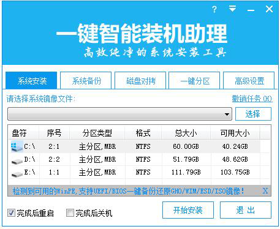280x229 pixels.
Task: Open the 磁盘对拷 tab
Action: pos(140,80)
